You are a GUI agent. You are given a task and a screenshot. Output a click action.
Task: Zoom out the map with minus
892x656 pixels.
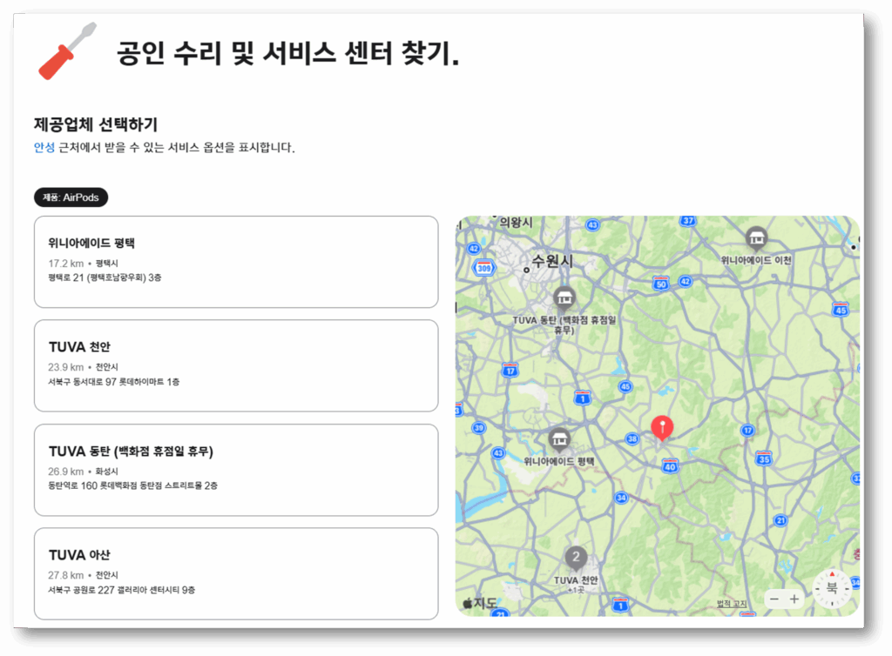point(774,599)
